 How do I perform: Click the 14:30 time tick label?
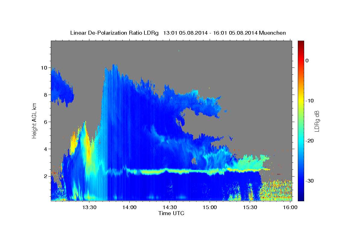pos(170,207)
